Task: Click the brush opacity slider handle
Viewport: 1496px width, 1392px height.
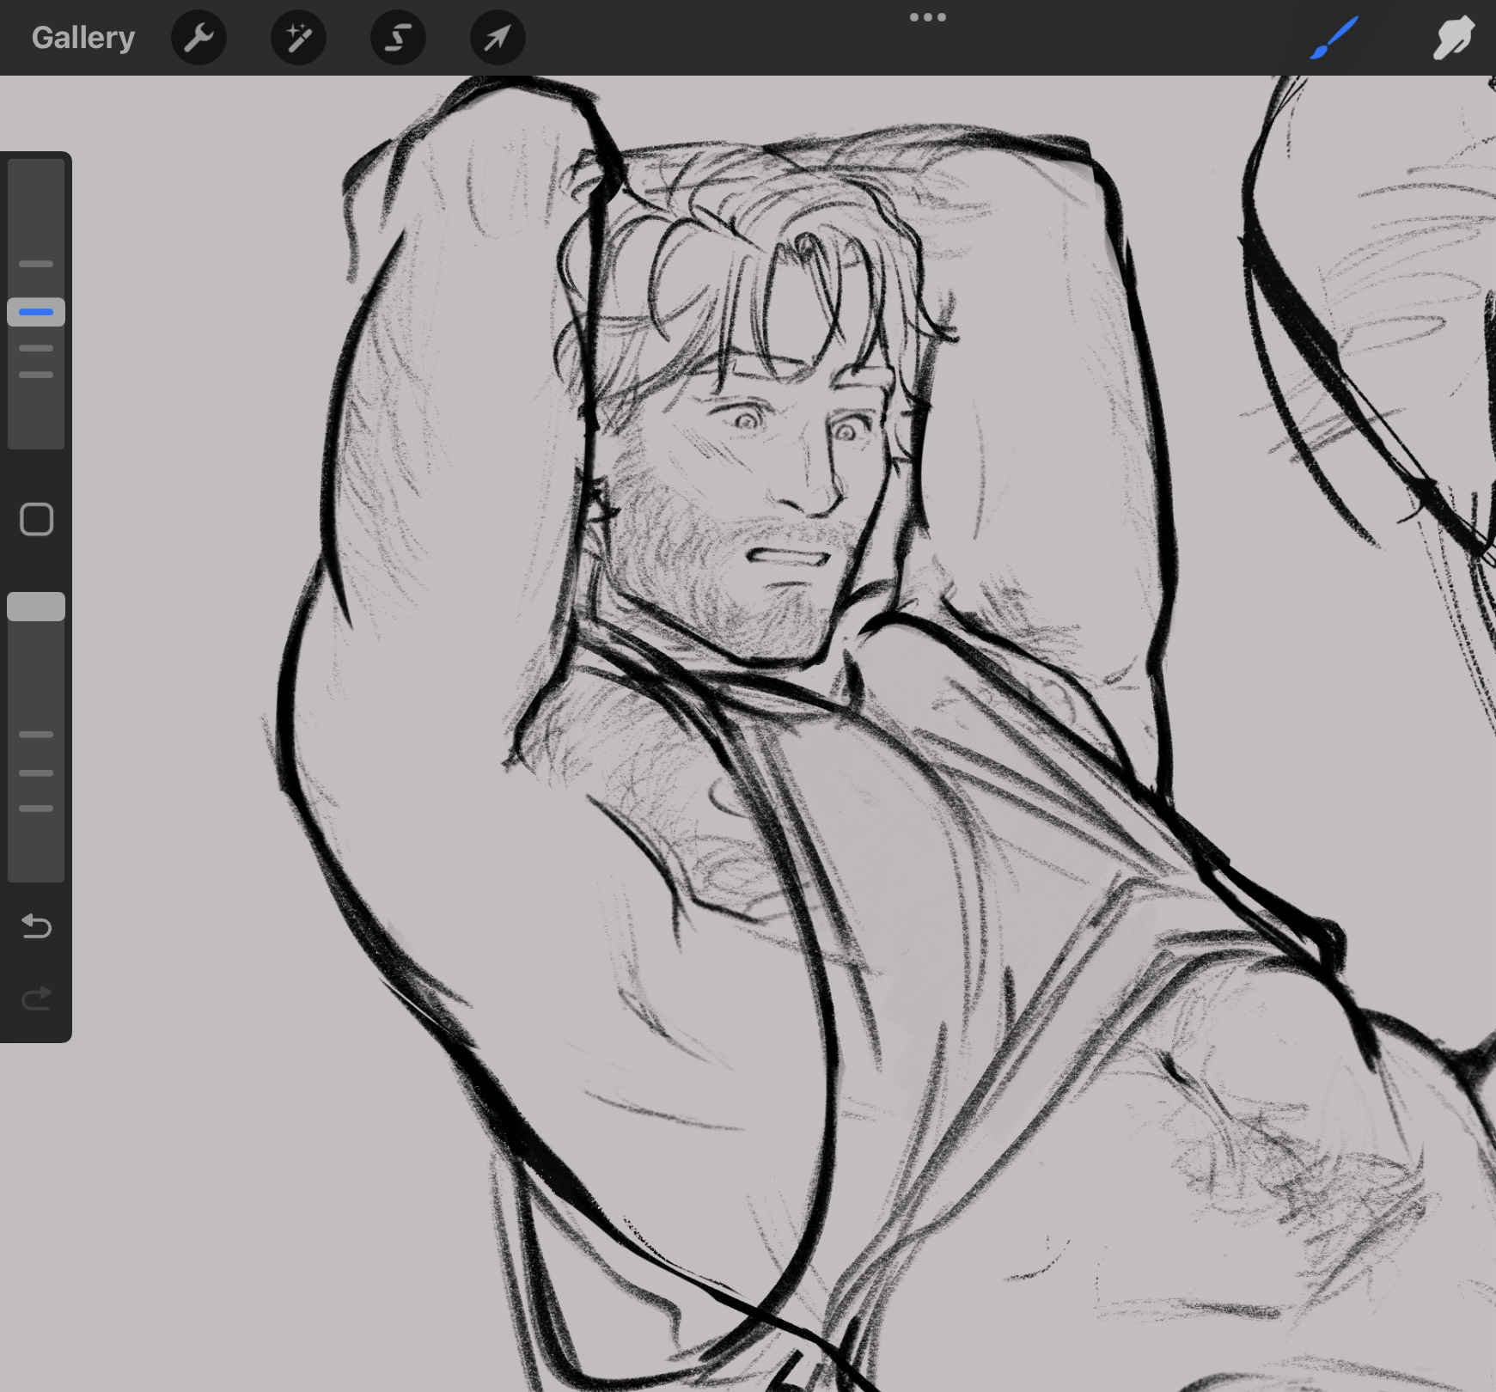Action: [36, 607]
